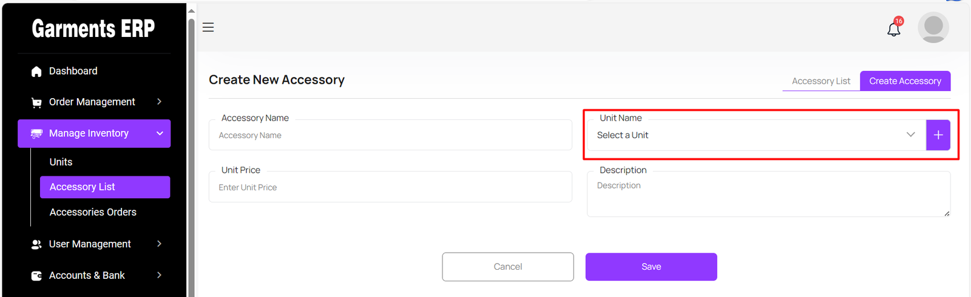Open the Select a Unit dropdown
971x297 pixels.
756,135
